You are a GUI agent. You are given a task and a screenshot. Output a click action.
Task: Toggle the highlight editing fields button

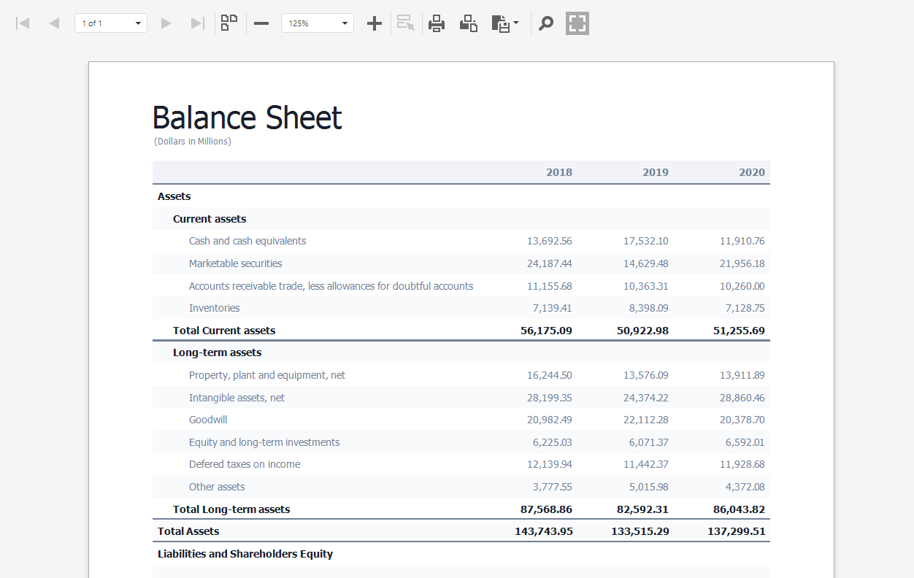[x=406, y=23]
